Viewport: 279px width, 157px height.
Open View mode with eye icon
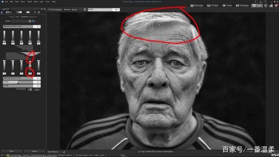[227, 6]
